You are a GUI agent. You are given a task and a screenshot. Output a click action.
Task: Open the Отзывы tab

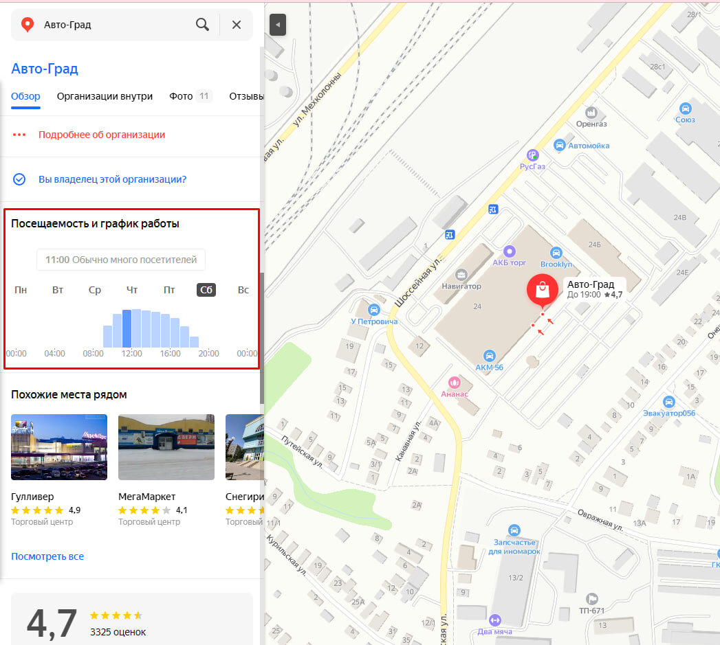[x=247, y=96]
